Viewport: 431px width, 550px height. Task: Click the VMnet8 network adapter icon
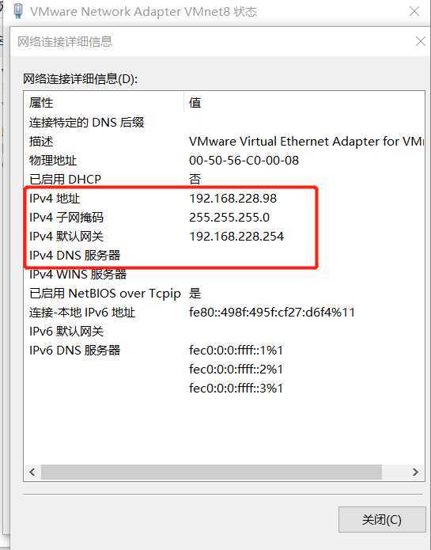coord(18,10)
